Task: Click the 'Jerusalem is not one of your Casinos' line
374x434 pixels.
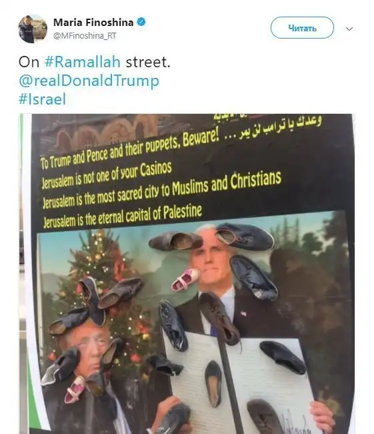Action: coord(107,175)
